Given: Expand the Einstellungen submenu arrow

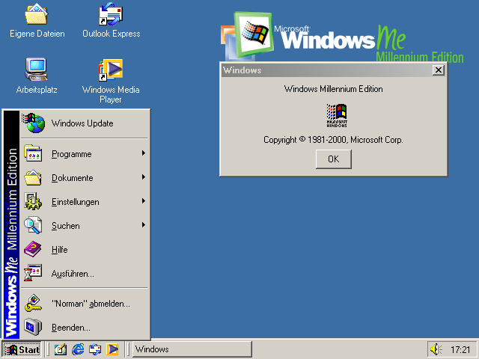Looking at the screenshot, I should tap(143, 202).
